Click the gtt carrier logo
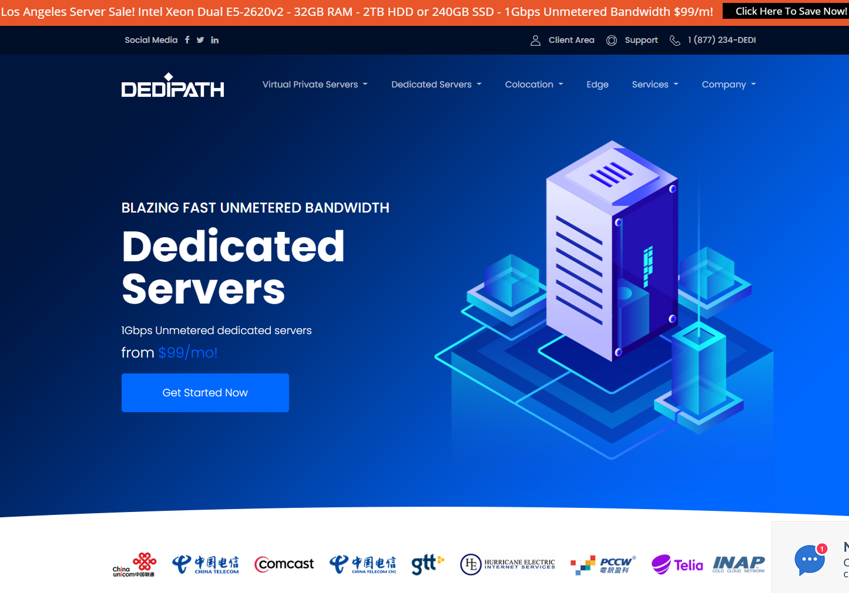Viewport: 849px width, 593px height. click(x=428, y=564)
